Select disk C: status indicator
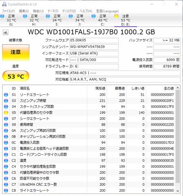This screenshot has height=196, width=183. click(x=93, y=16)
